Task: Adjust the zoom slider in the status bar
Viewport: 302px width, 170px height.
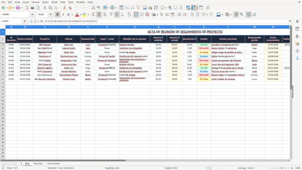Action: (x=282, y=168)
